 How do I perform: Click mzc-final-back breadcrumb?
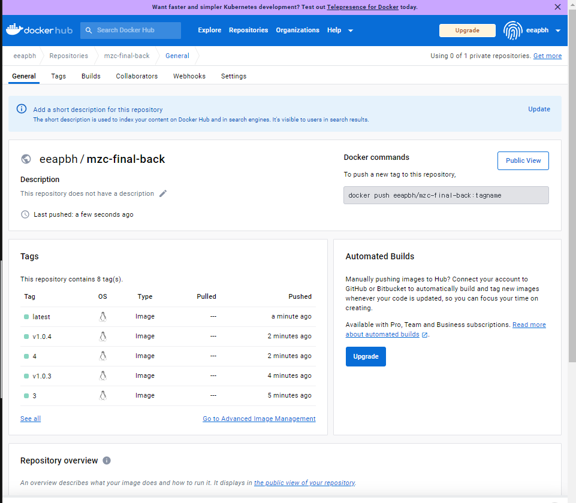126,56
